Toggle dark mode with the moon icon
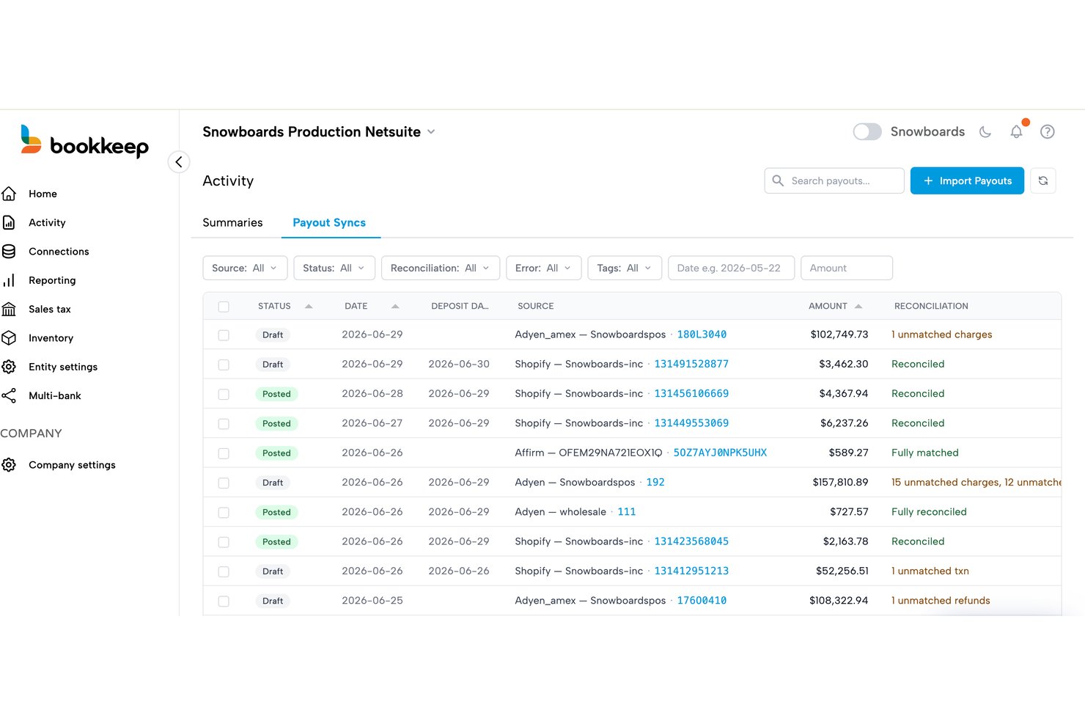The image size is (1085, 724). pos(985,132)
